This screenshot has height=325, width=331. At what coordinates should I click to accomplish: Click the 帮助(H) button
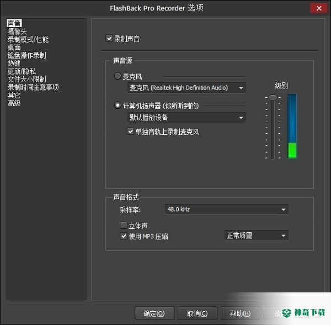[x=240, y=313]
